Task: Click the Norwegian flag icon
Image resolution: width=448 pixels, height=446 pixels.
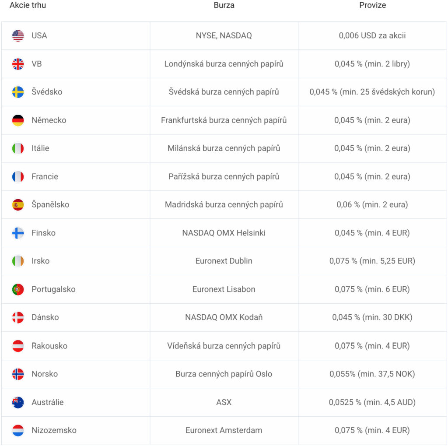Action: [x=18, y=374]
